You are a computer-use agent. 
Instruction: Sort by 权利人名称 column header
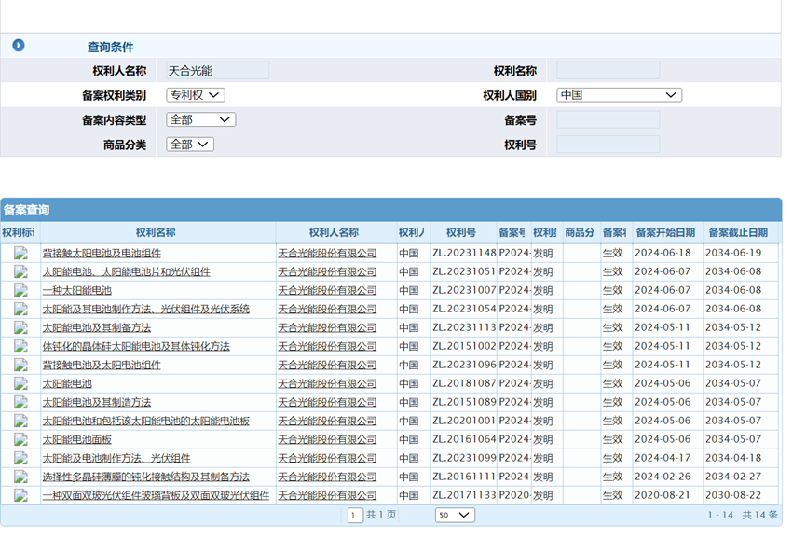click(334, 232)
